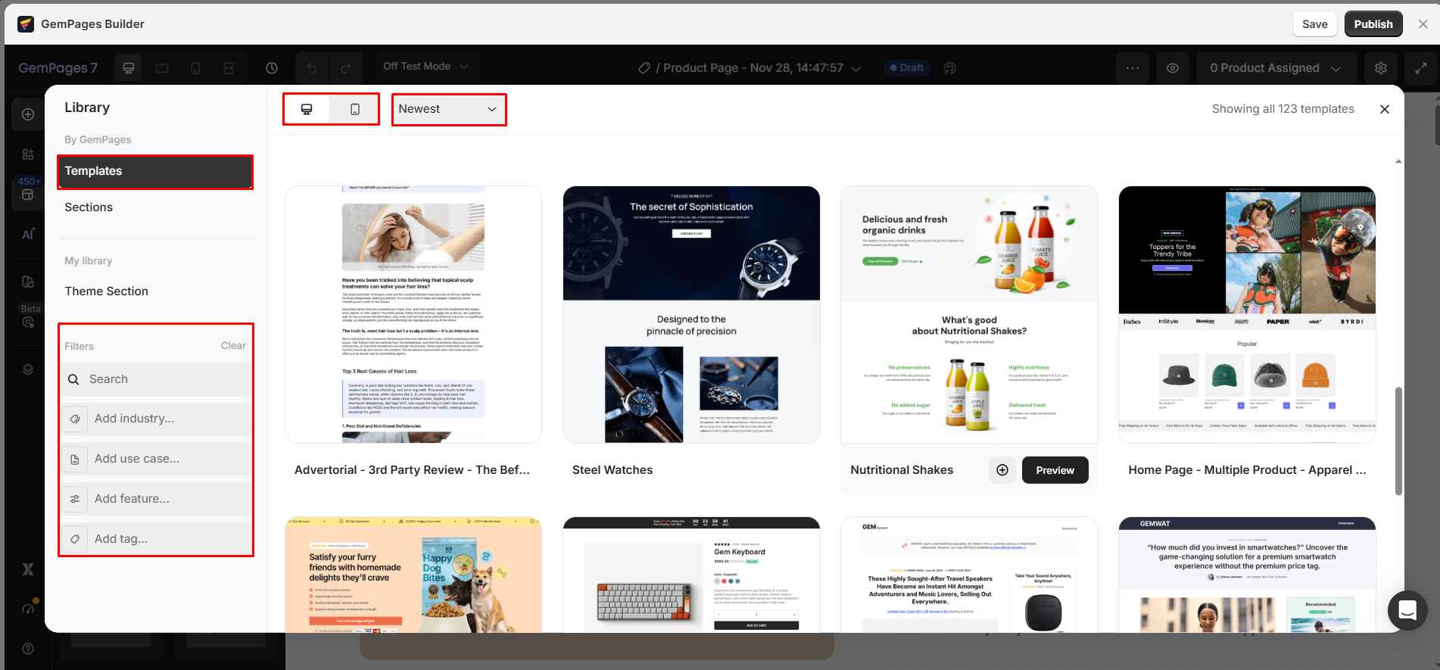
Task: Preview the Nutritional Shakes template
Action: (x=1055, y=470)
